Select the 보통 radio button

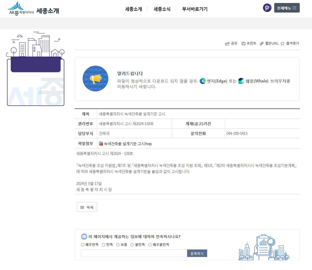tap(118, 245)
